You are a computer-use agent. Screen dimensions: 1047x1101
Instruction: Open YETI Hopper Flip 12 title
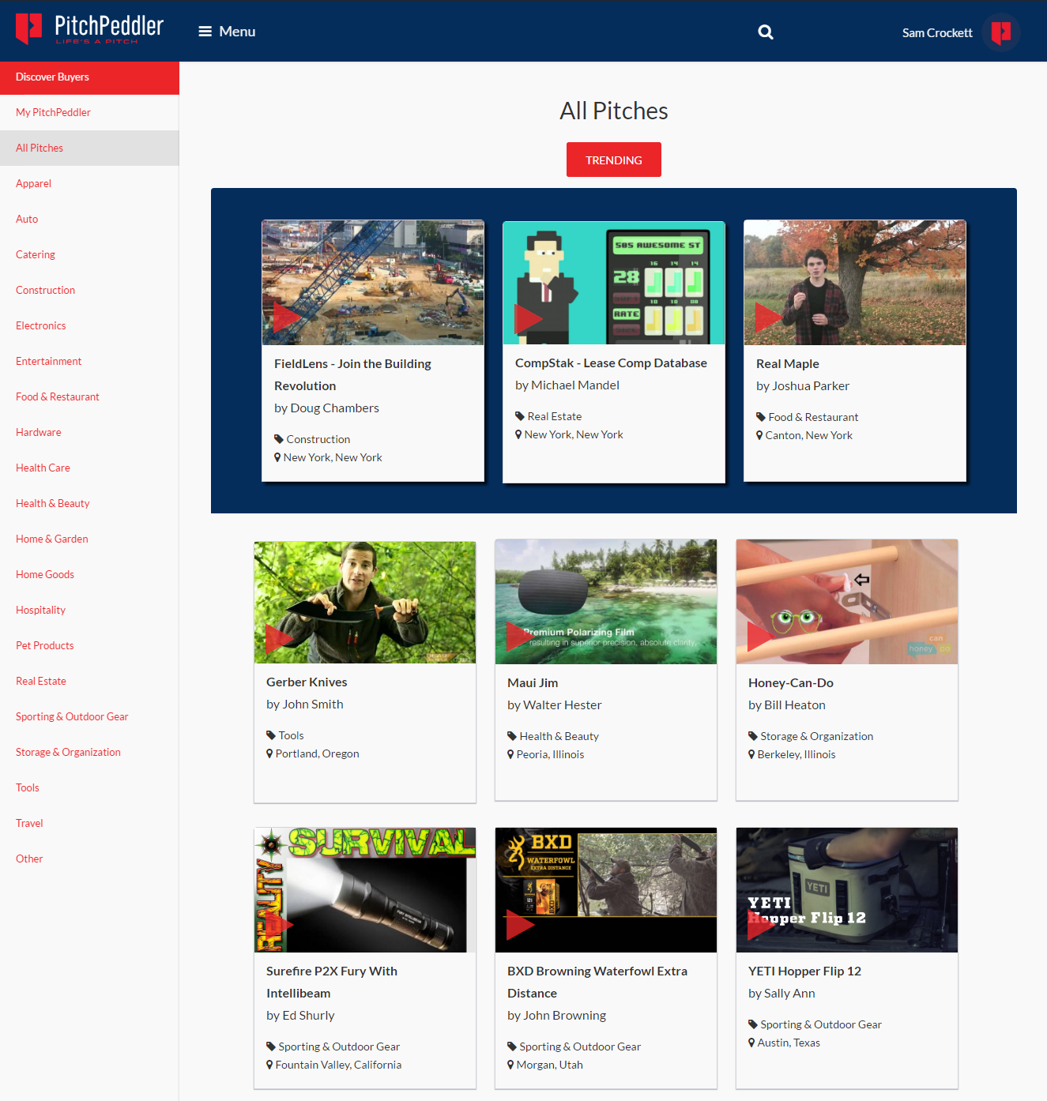[804, 971]
